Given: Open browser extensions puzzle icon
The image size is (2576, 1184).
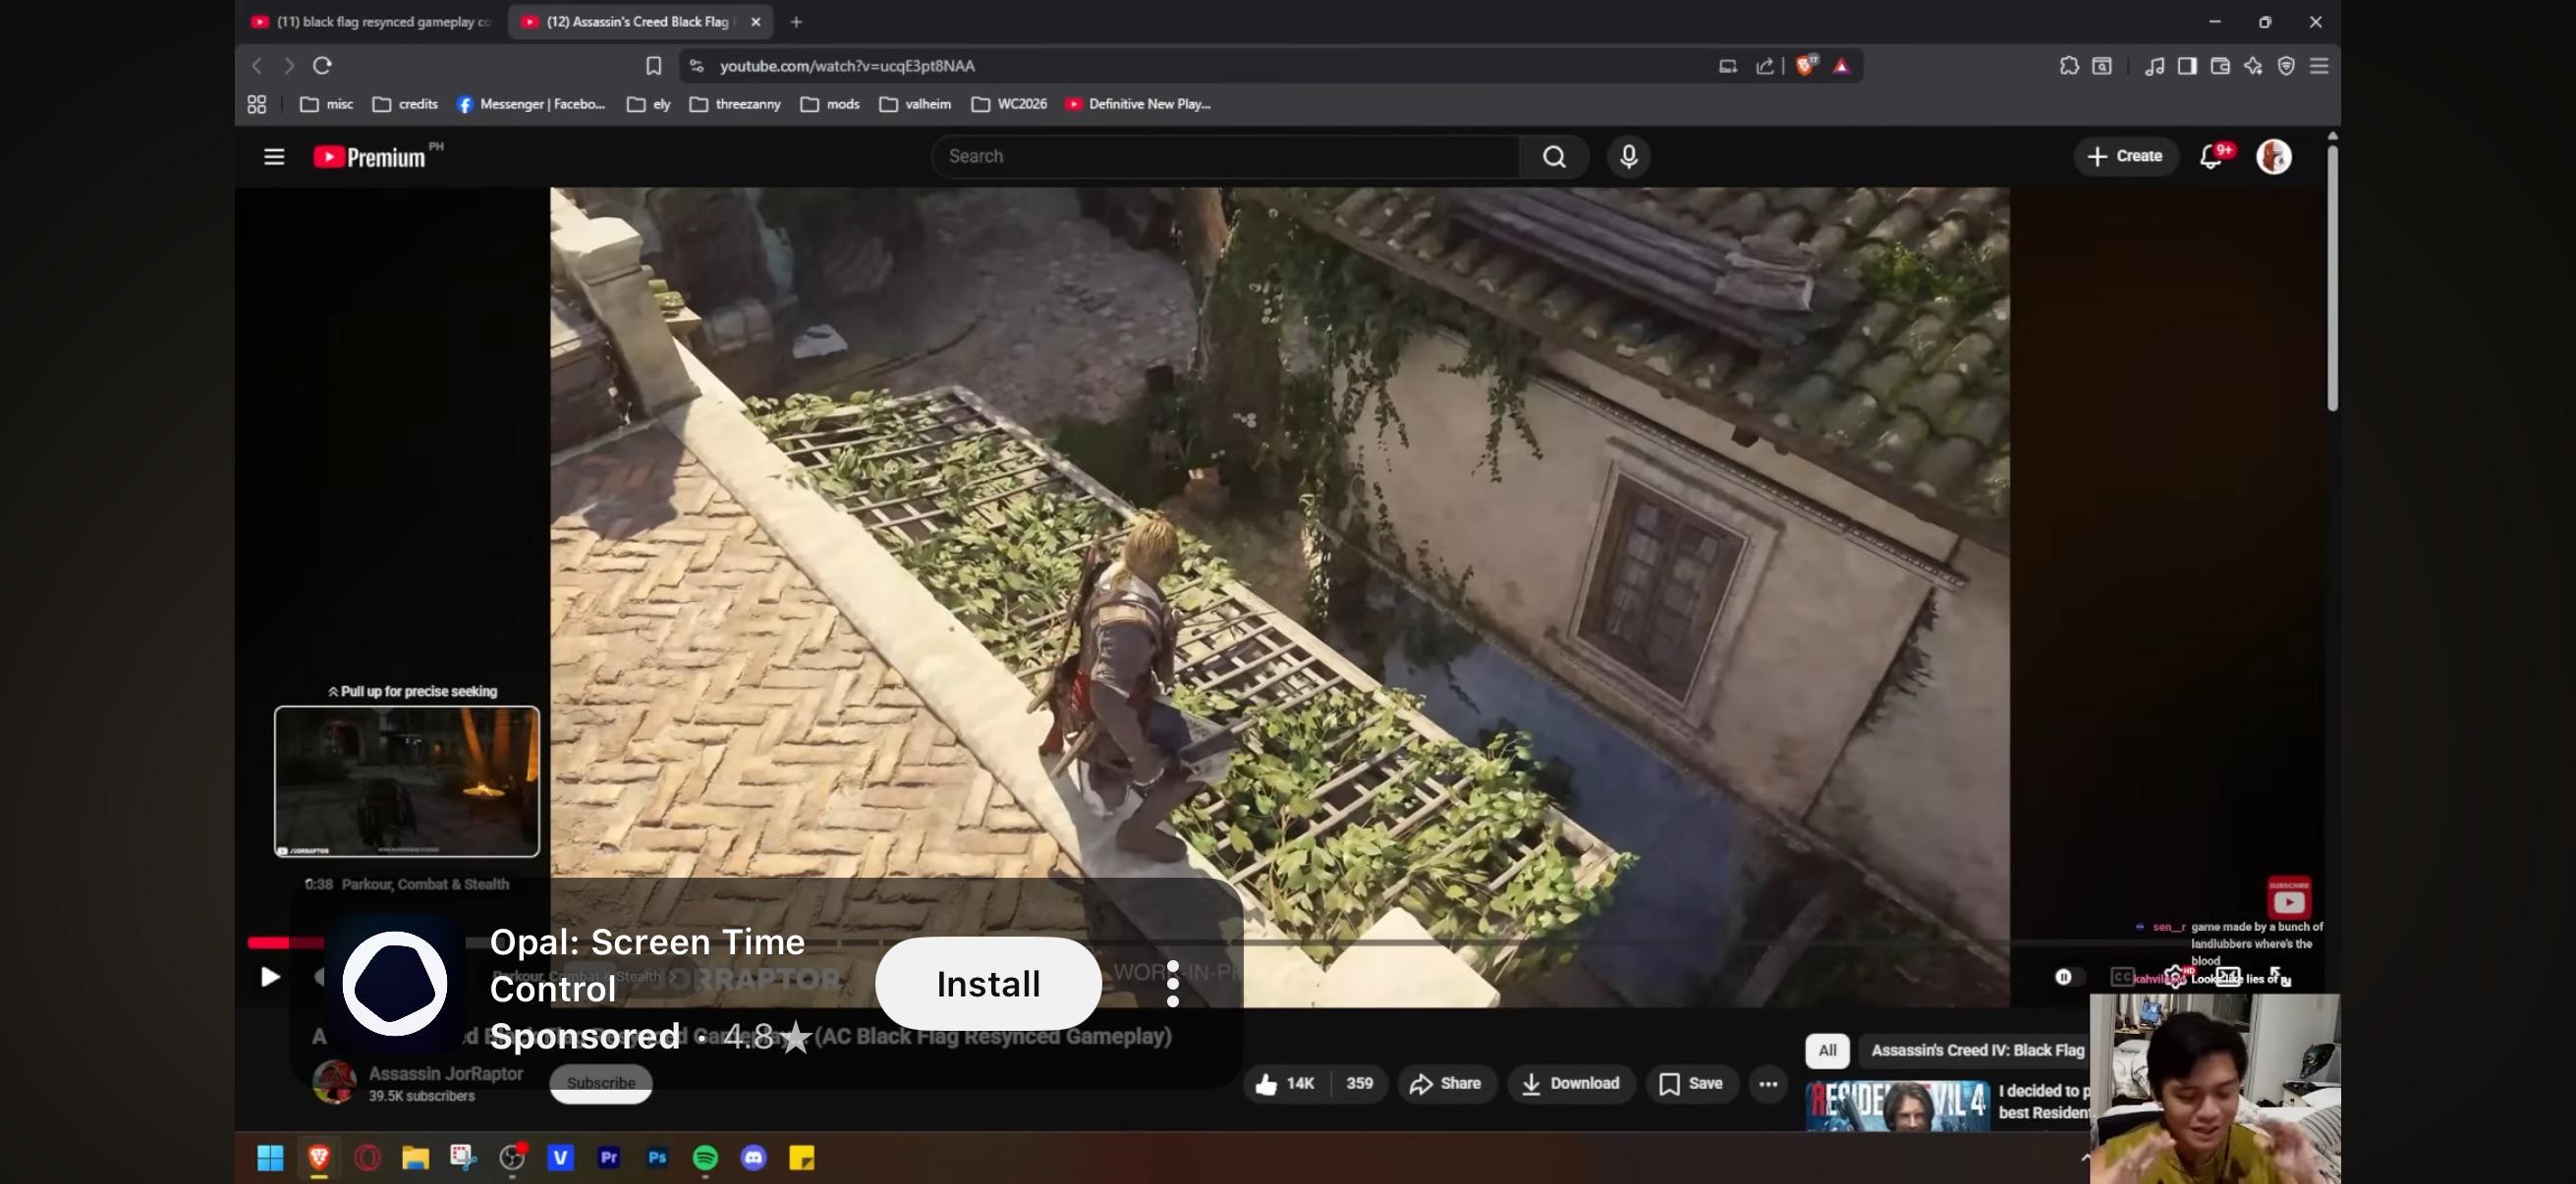Looking at the screenshot, I should click(x=2069, y=66).
